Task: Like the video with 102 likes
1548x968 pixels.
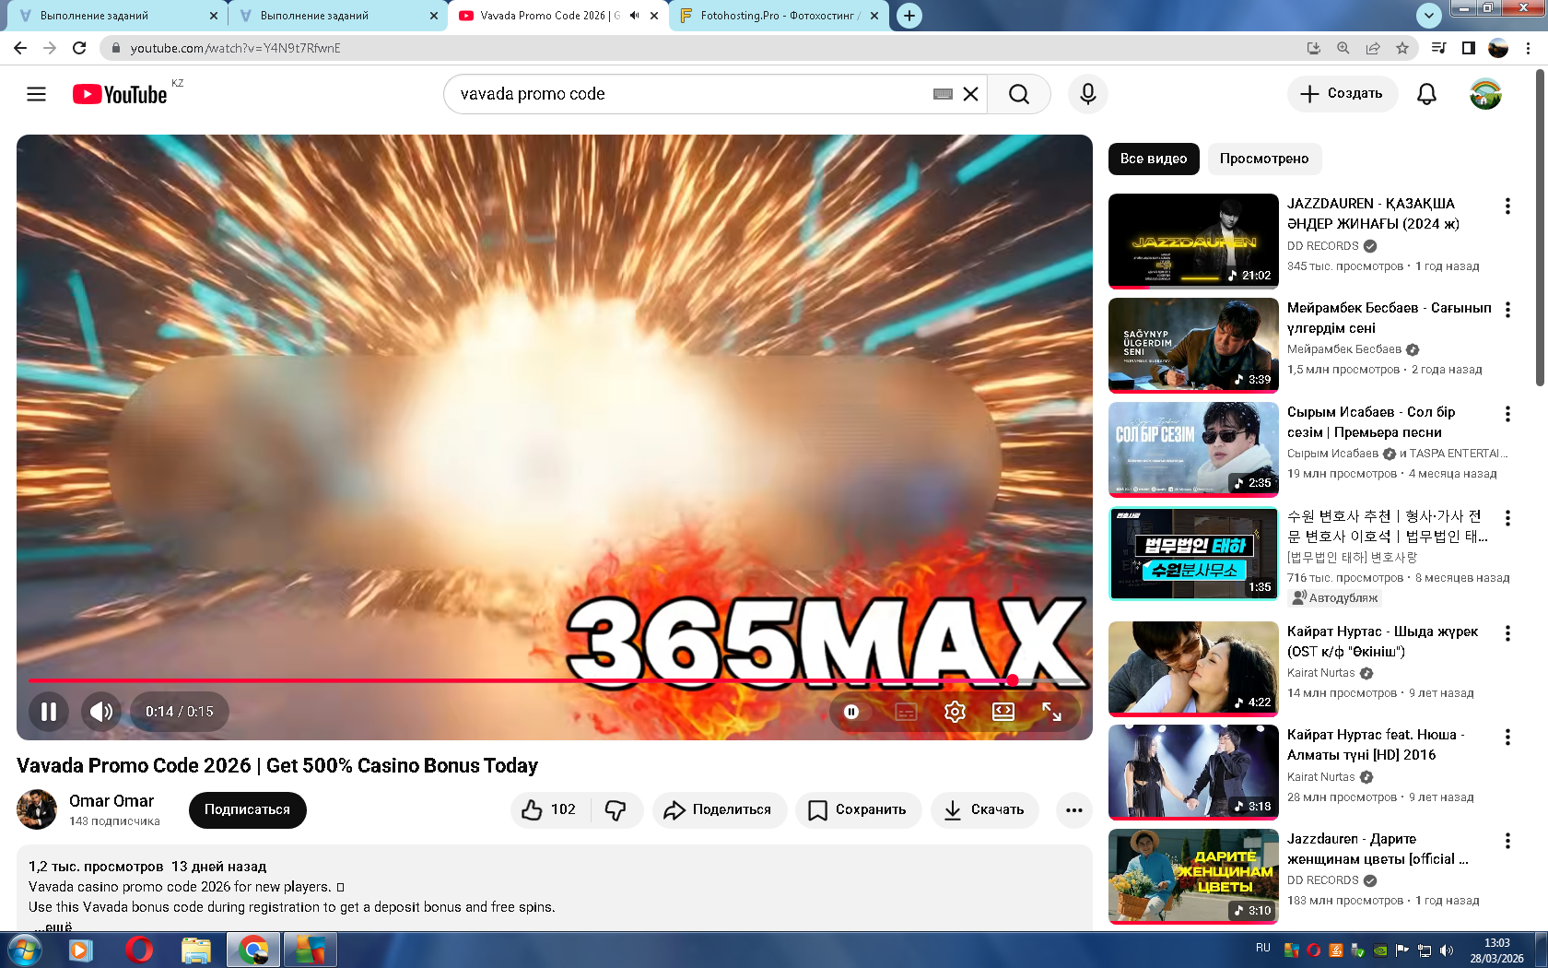Action: click(x=549, y=809)
